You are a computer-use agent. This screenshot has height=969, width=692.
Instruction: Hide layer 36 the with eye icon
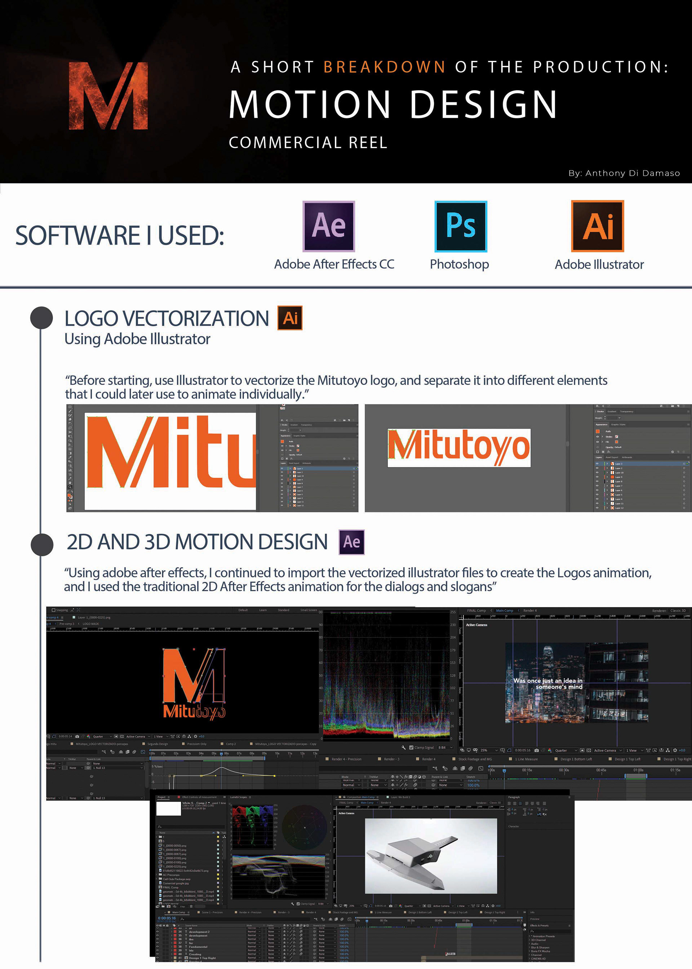157,939
